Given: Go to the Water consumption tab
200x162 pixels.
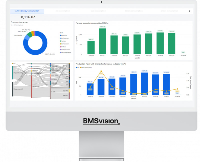Looking at the screenshot, I should tap(169, 11).
